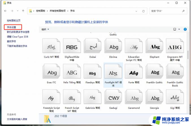Select the Engravers MT font icon
The height and width of the screenshot is (126, 191).
(x=175, y=46)
